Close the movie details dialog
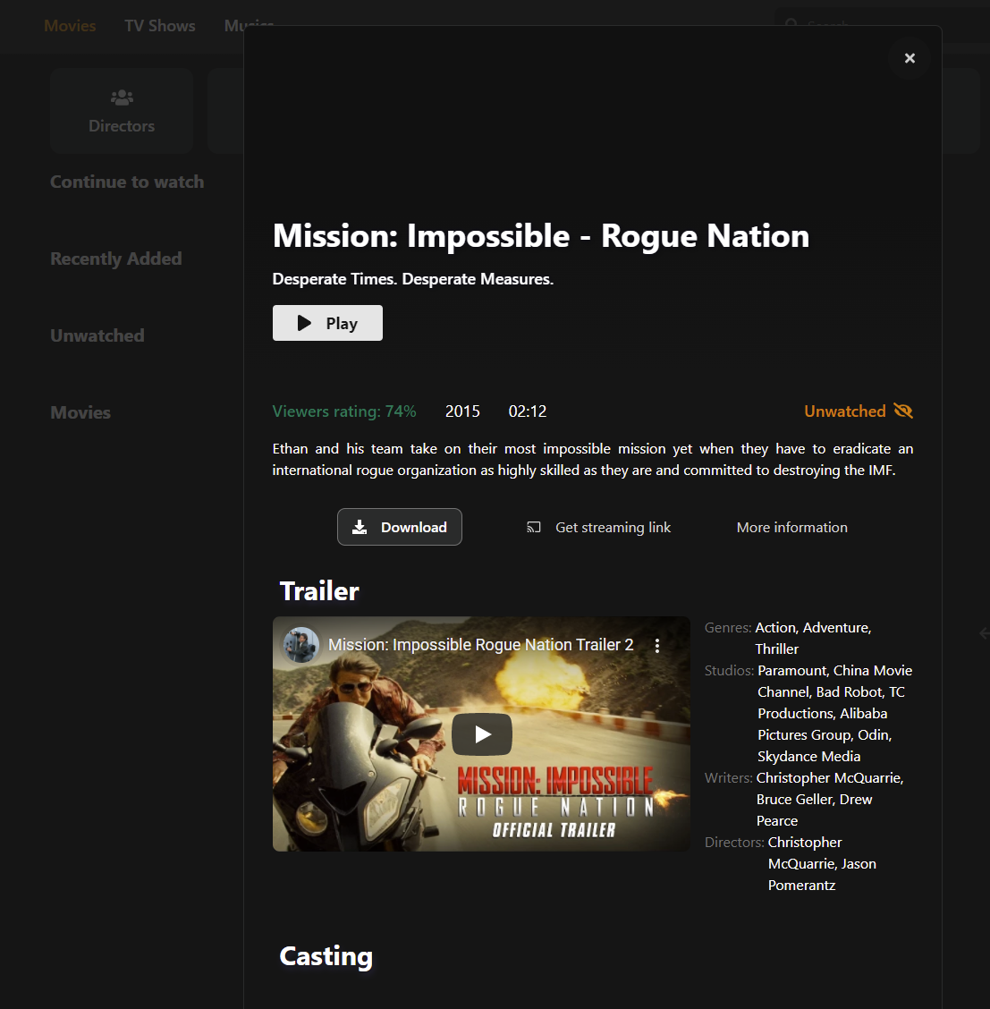Screen dimensions: 990x1009 point(909,58)
